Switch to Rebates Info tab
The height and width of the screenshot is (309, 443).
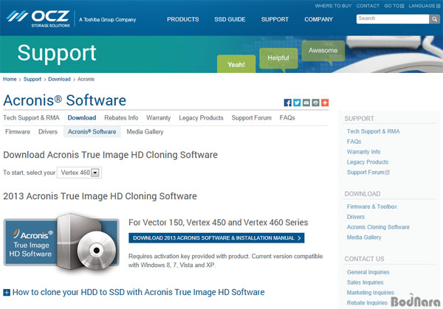[121, 118]
